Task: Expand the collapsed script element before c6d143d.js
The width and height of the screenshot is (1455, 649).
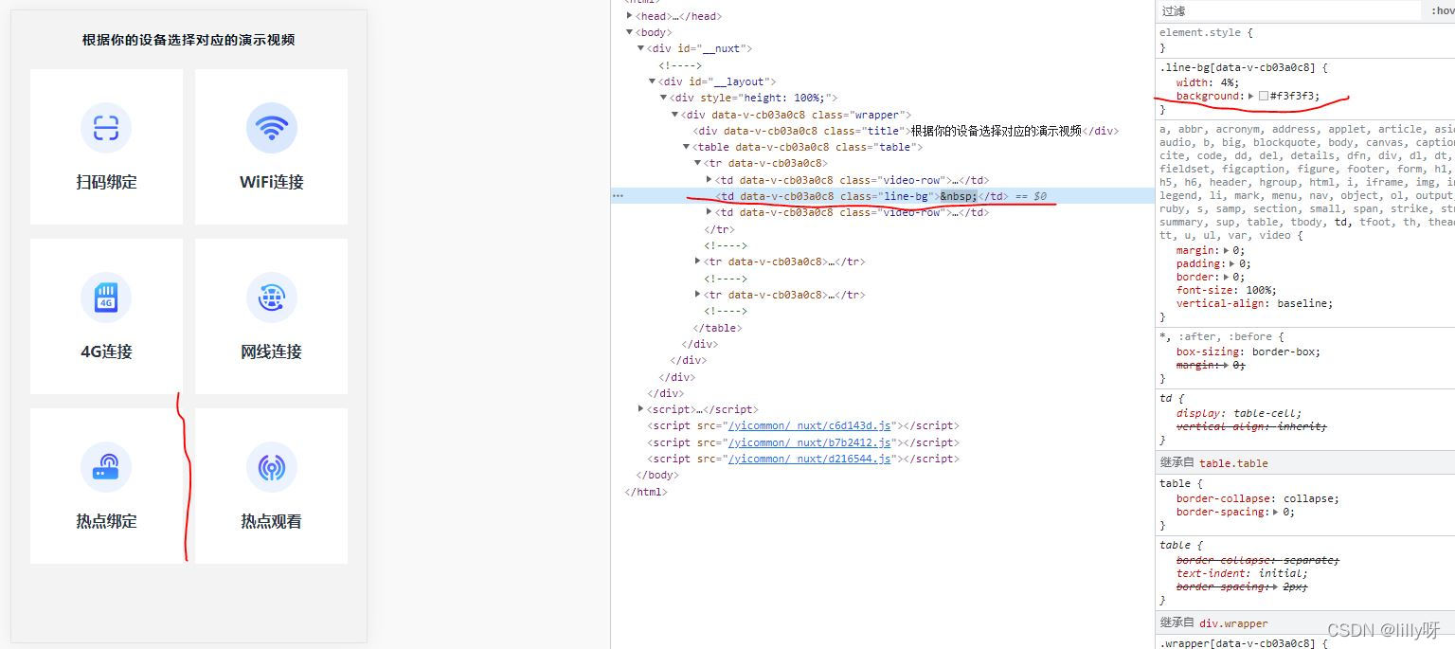Action: (x=641, y=409)
